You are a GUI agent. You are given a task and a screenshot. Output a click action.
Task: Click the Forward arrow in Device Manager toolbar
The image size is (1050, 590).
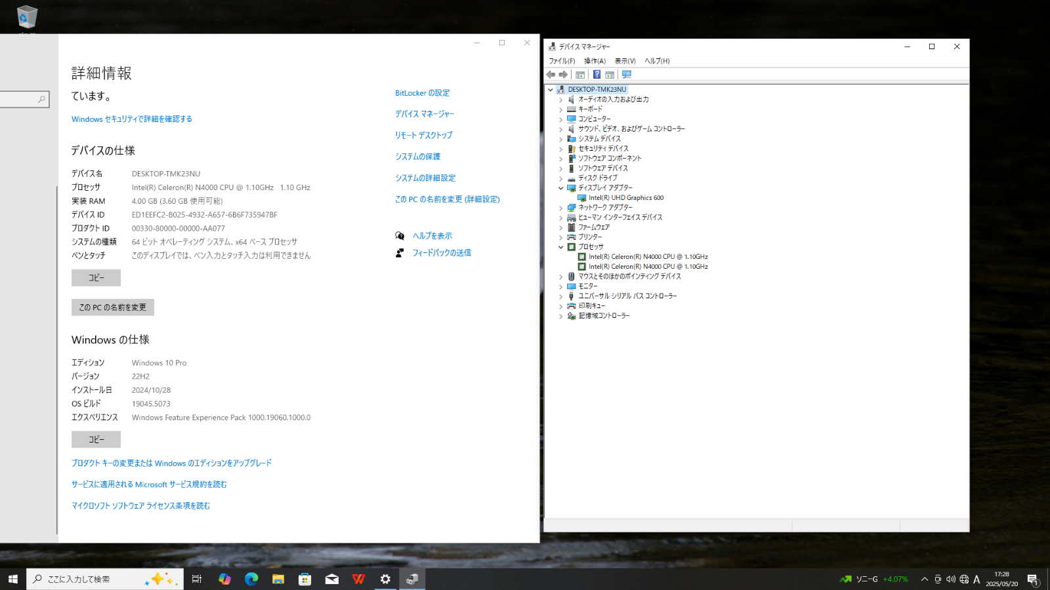(x=563, y=75)
